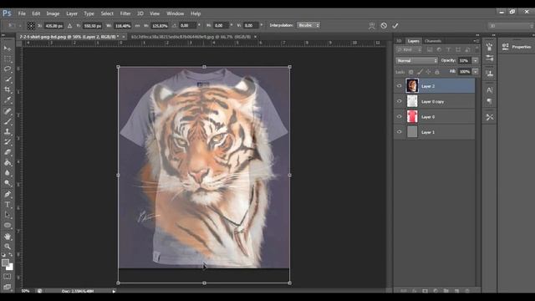Screen dimensions: 535x301
Task: Open the Image menu
Action: pyautogui.click(x=53, y=13)
